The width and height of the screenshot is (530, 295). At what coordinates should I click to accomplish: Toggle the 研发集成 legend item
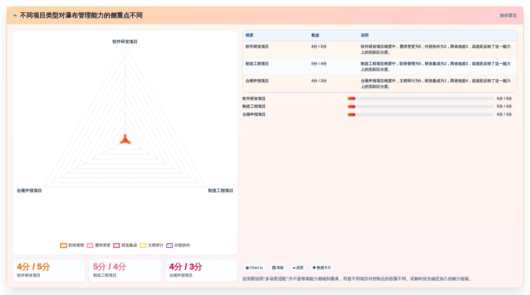125,245
